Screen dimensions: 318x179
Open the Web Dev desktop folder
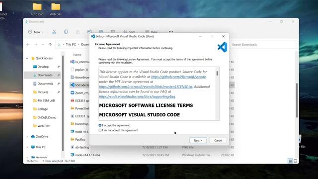(x=56, y=9)
